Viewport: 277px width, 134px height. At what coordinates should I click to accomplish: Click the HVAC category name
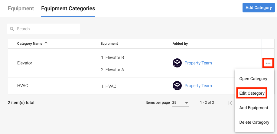point(23,86)
